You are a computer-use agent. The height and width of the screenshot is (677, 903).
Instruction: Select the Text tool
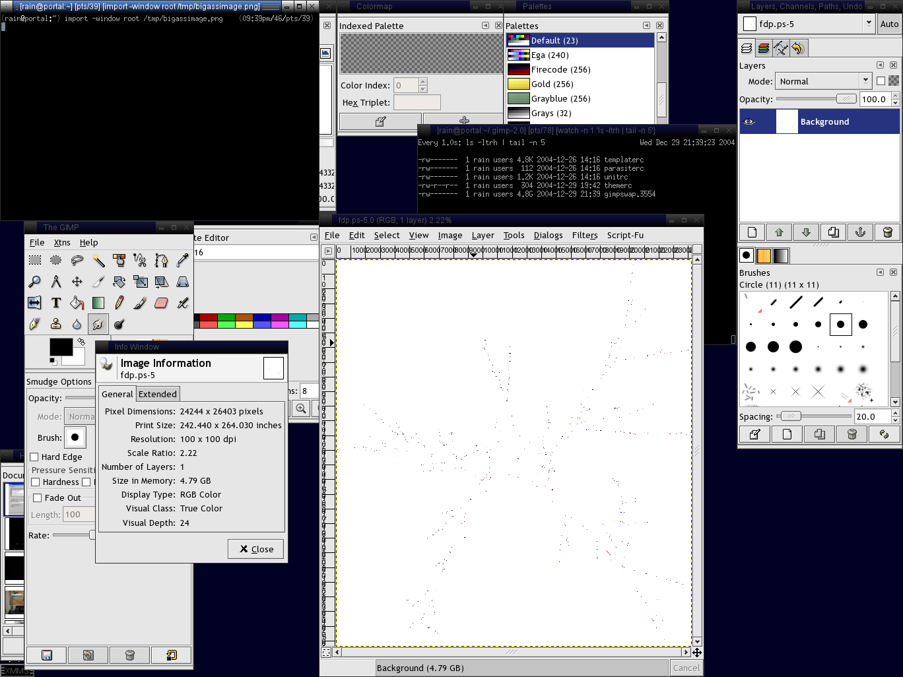coord(56,303)
